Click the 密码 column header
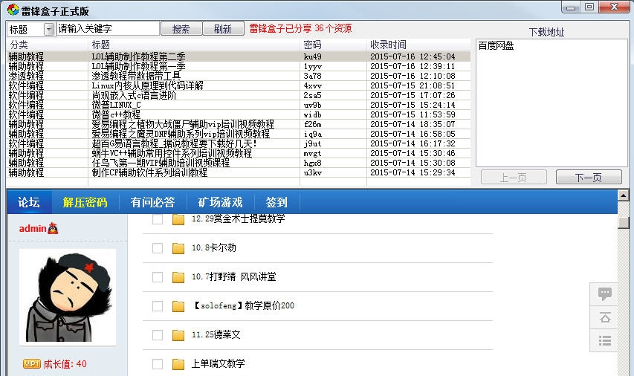Viewport: 634px width, 376px height. (x=333, y=45)
